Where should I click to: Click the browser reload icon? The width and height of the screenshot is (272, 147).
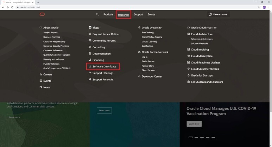click(12, 7)
